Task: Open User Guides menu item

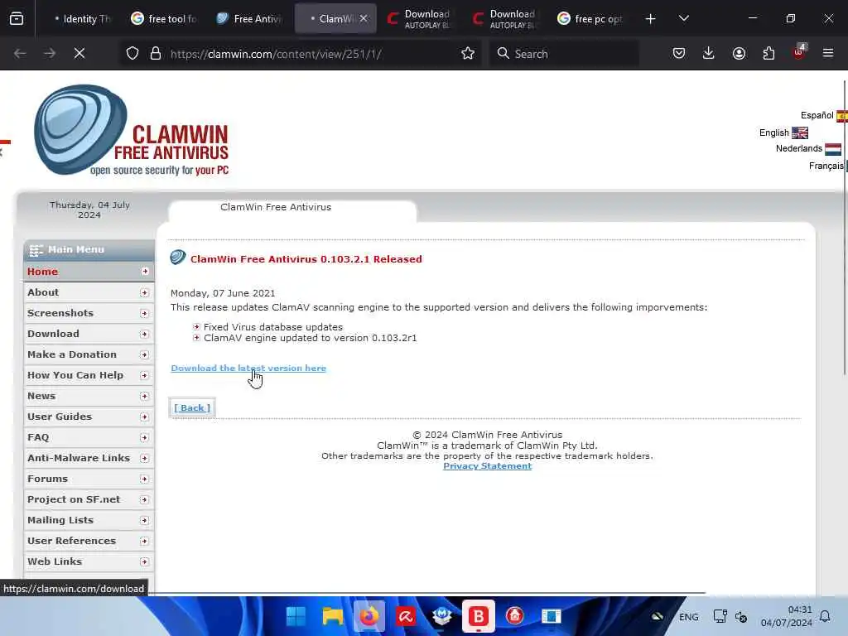Action: [89, 417]
